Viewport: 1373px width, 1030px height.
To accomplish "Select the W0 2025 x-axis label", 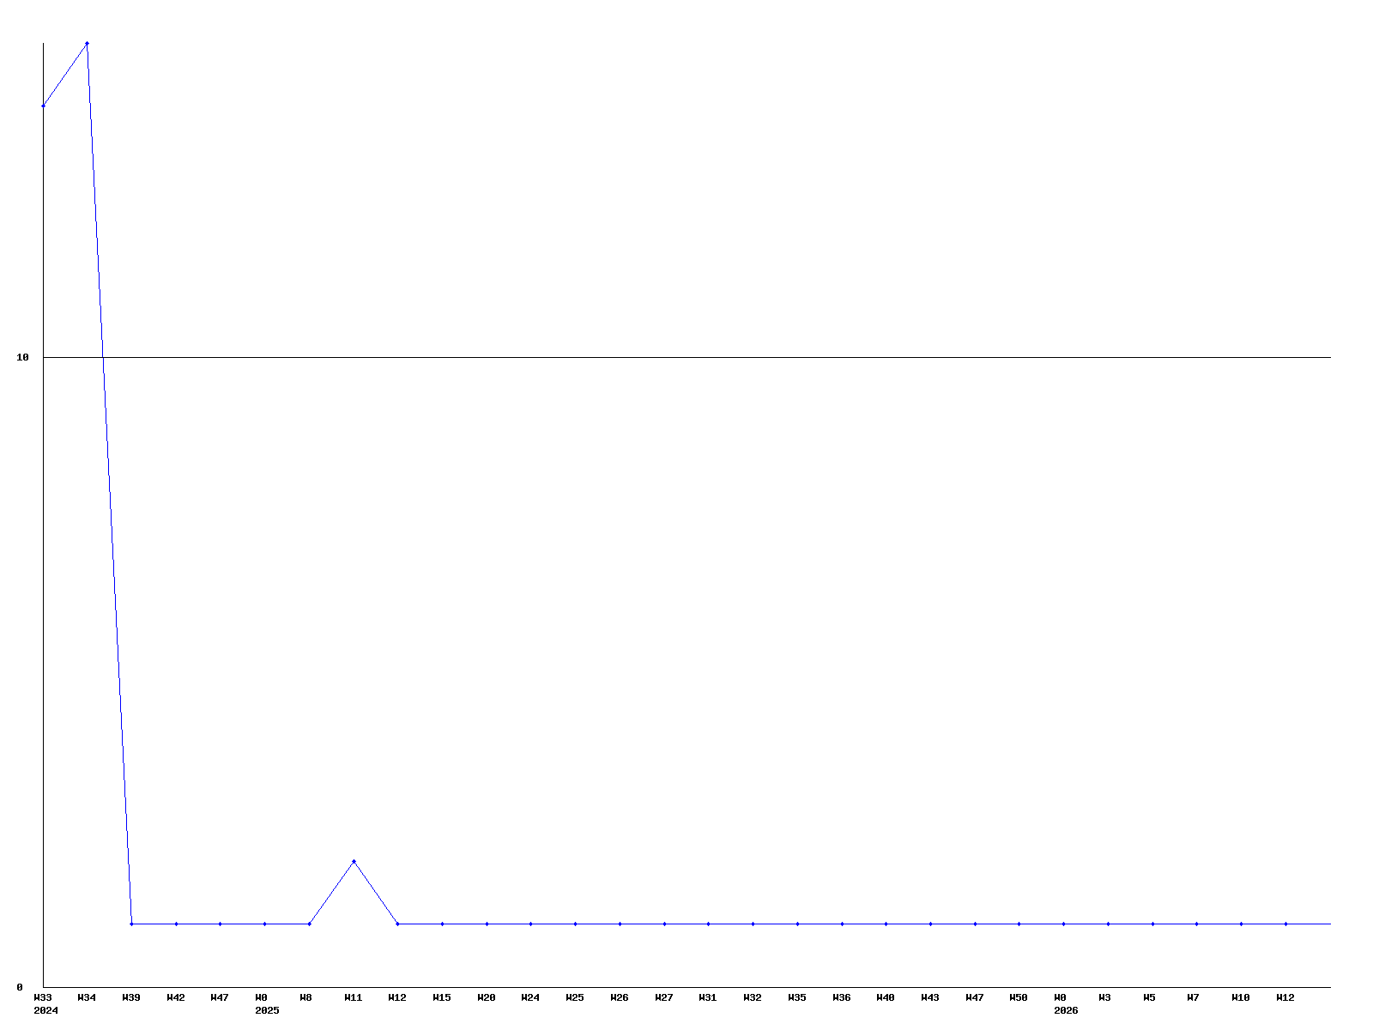I will [266, 1003].
